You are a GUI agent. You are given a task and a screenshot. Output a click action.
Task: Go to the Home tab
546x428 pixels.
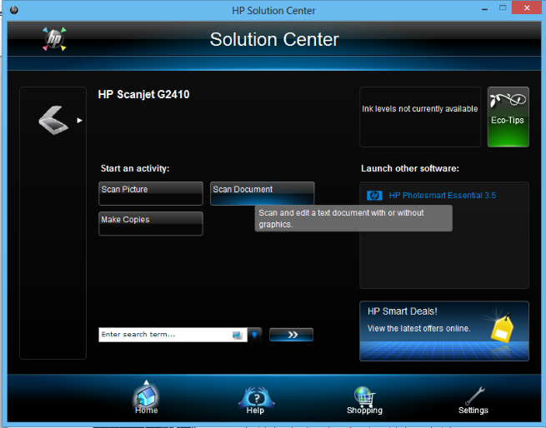click(x=146, y=398)
